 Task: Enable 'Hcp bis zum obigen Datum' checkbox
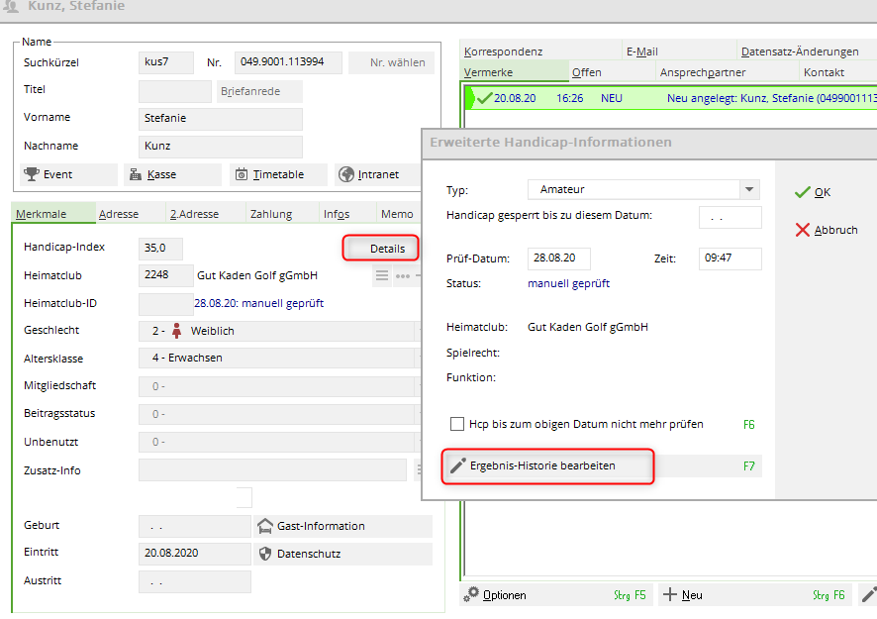click(x=457, y=424)
